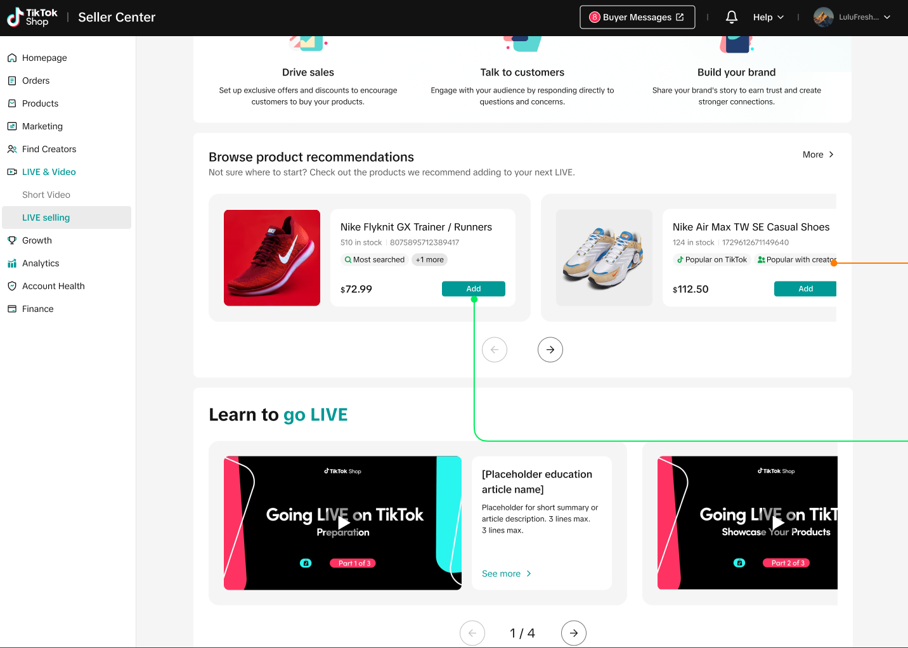Click the notification bell icon

(731, 17)
